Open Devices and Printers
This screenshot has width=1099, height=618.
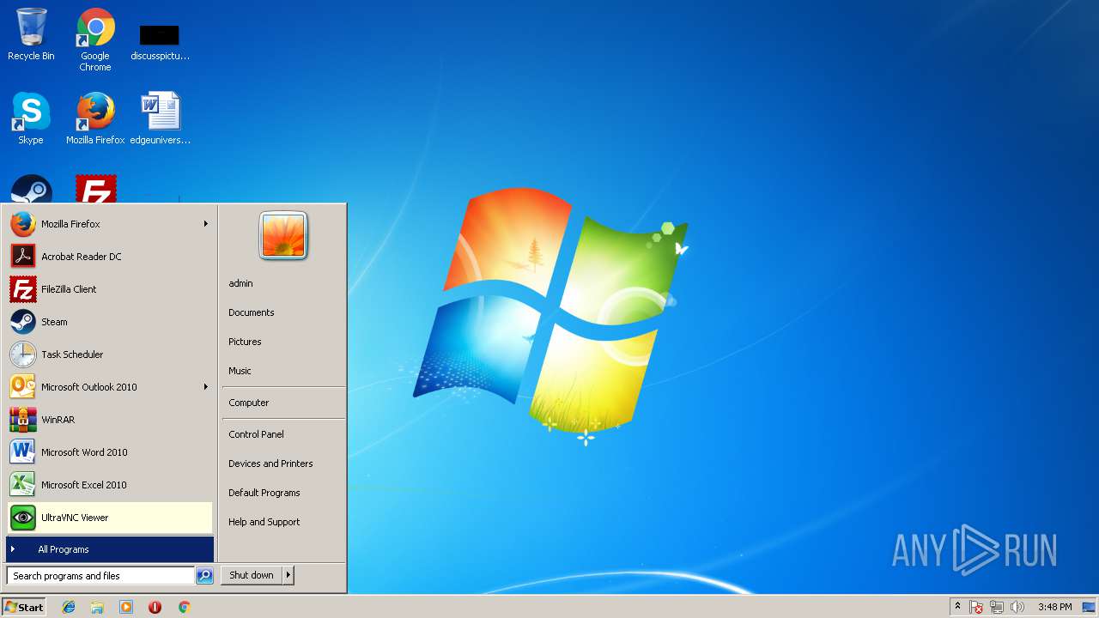coord(270,463)
